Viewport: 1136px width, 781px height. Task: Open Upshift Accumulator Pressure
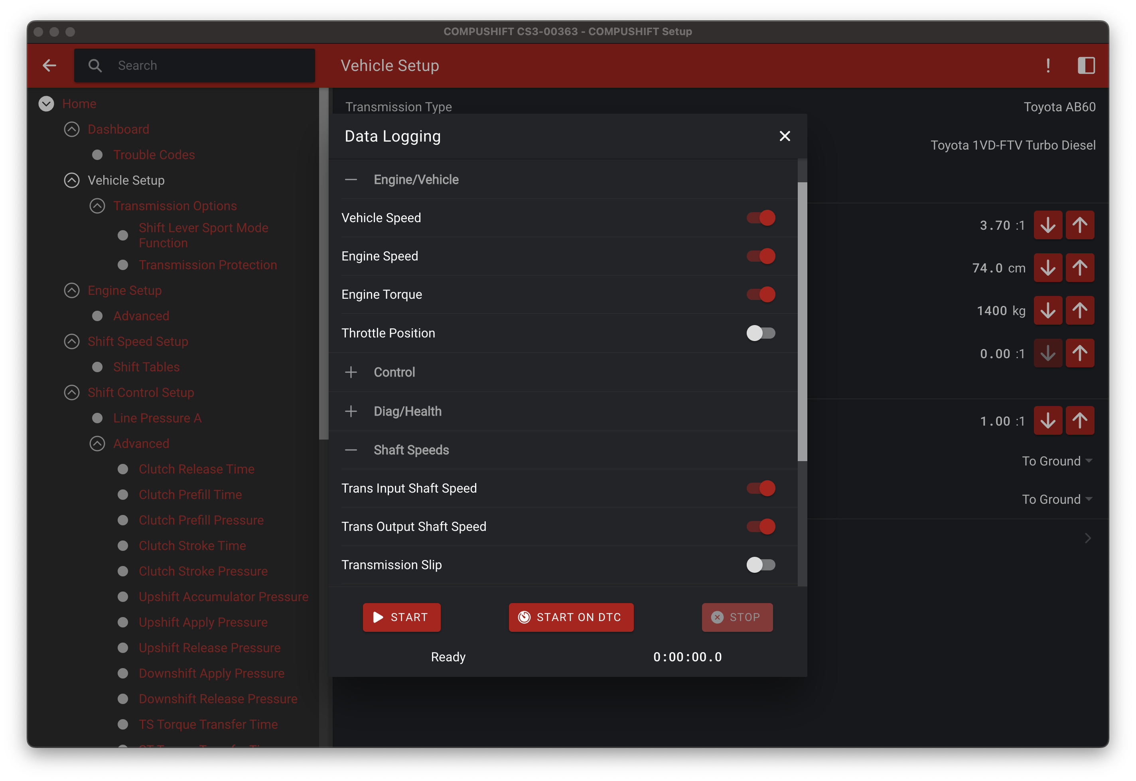pos(223,596)
